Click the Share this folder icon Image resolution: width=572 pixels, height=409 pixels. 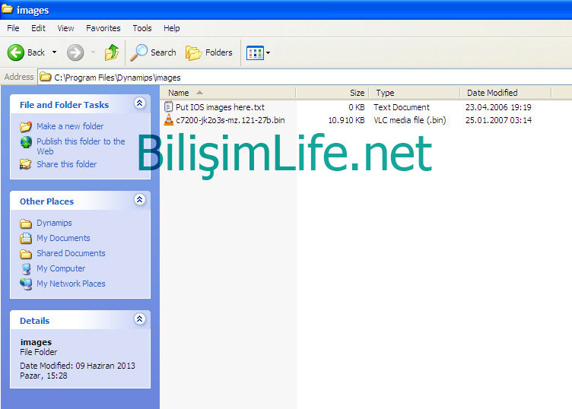(26, 164)
